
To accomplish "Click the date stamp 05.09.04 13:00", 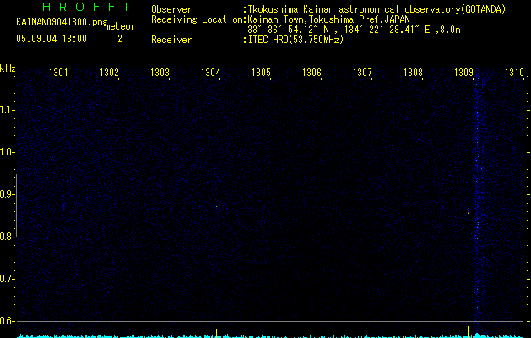I will click(51, 39).
